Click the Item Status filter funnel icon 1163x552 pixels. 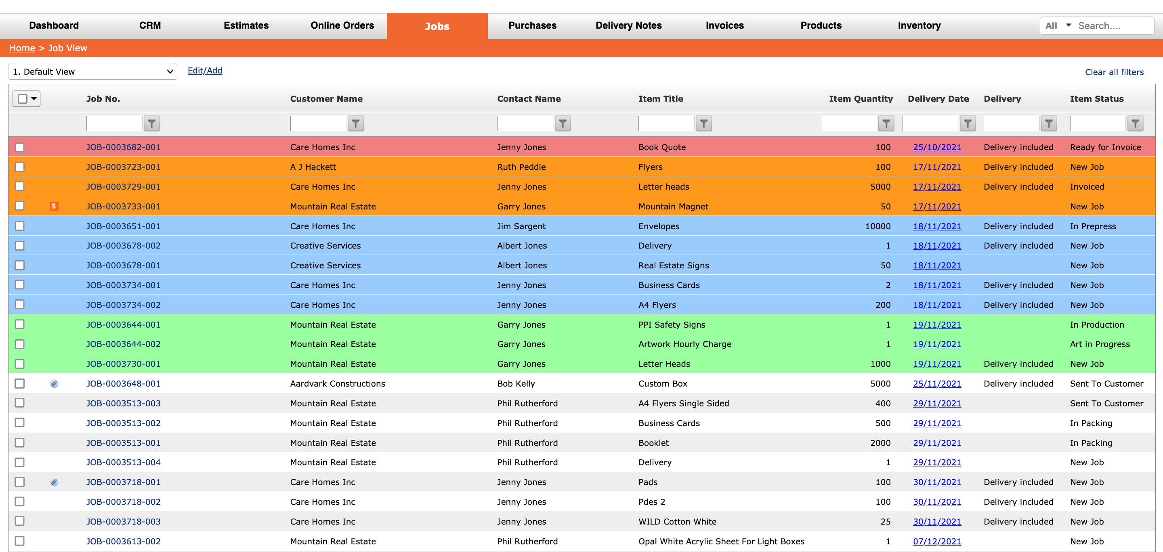tap(1135, 123)
